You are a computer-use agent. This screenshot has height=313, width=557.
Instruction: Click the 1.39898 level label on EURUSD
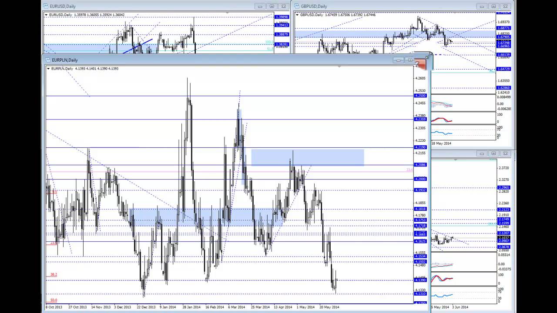pos(282,17)
